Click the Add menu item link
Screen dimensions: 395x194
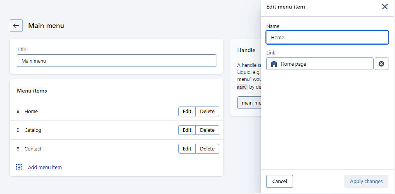[x=45, y=167]
